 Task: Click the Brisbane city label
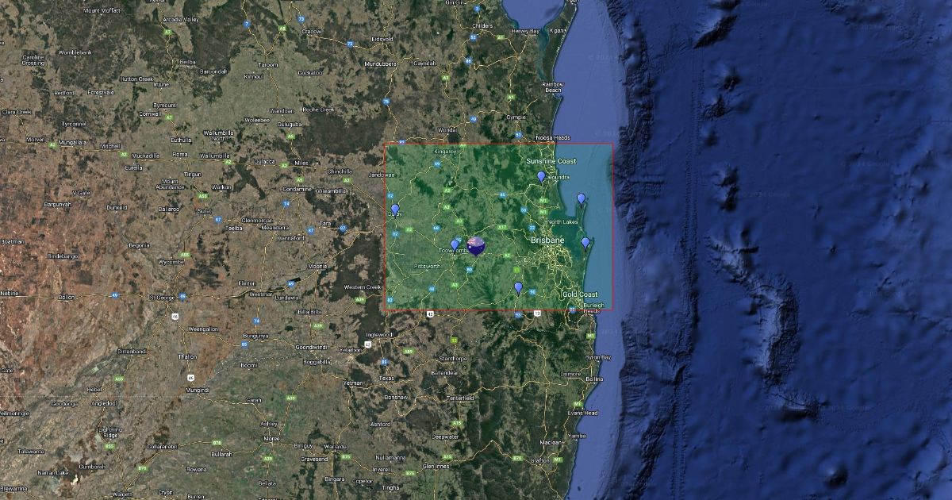pos(547,239)
